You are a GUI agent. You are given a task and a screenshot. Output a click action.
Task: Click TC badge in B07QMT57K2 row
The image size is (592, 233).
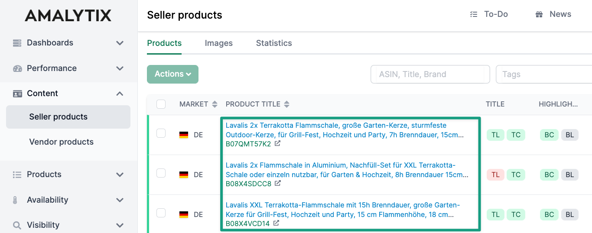tap(516, 135)
